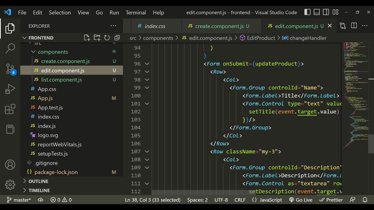Open the Extensions view
The height and width of the screenshot is (210, 374).
coord(10,109)
